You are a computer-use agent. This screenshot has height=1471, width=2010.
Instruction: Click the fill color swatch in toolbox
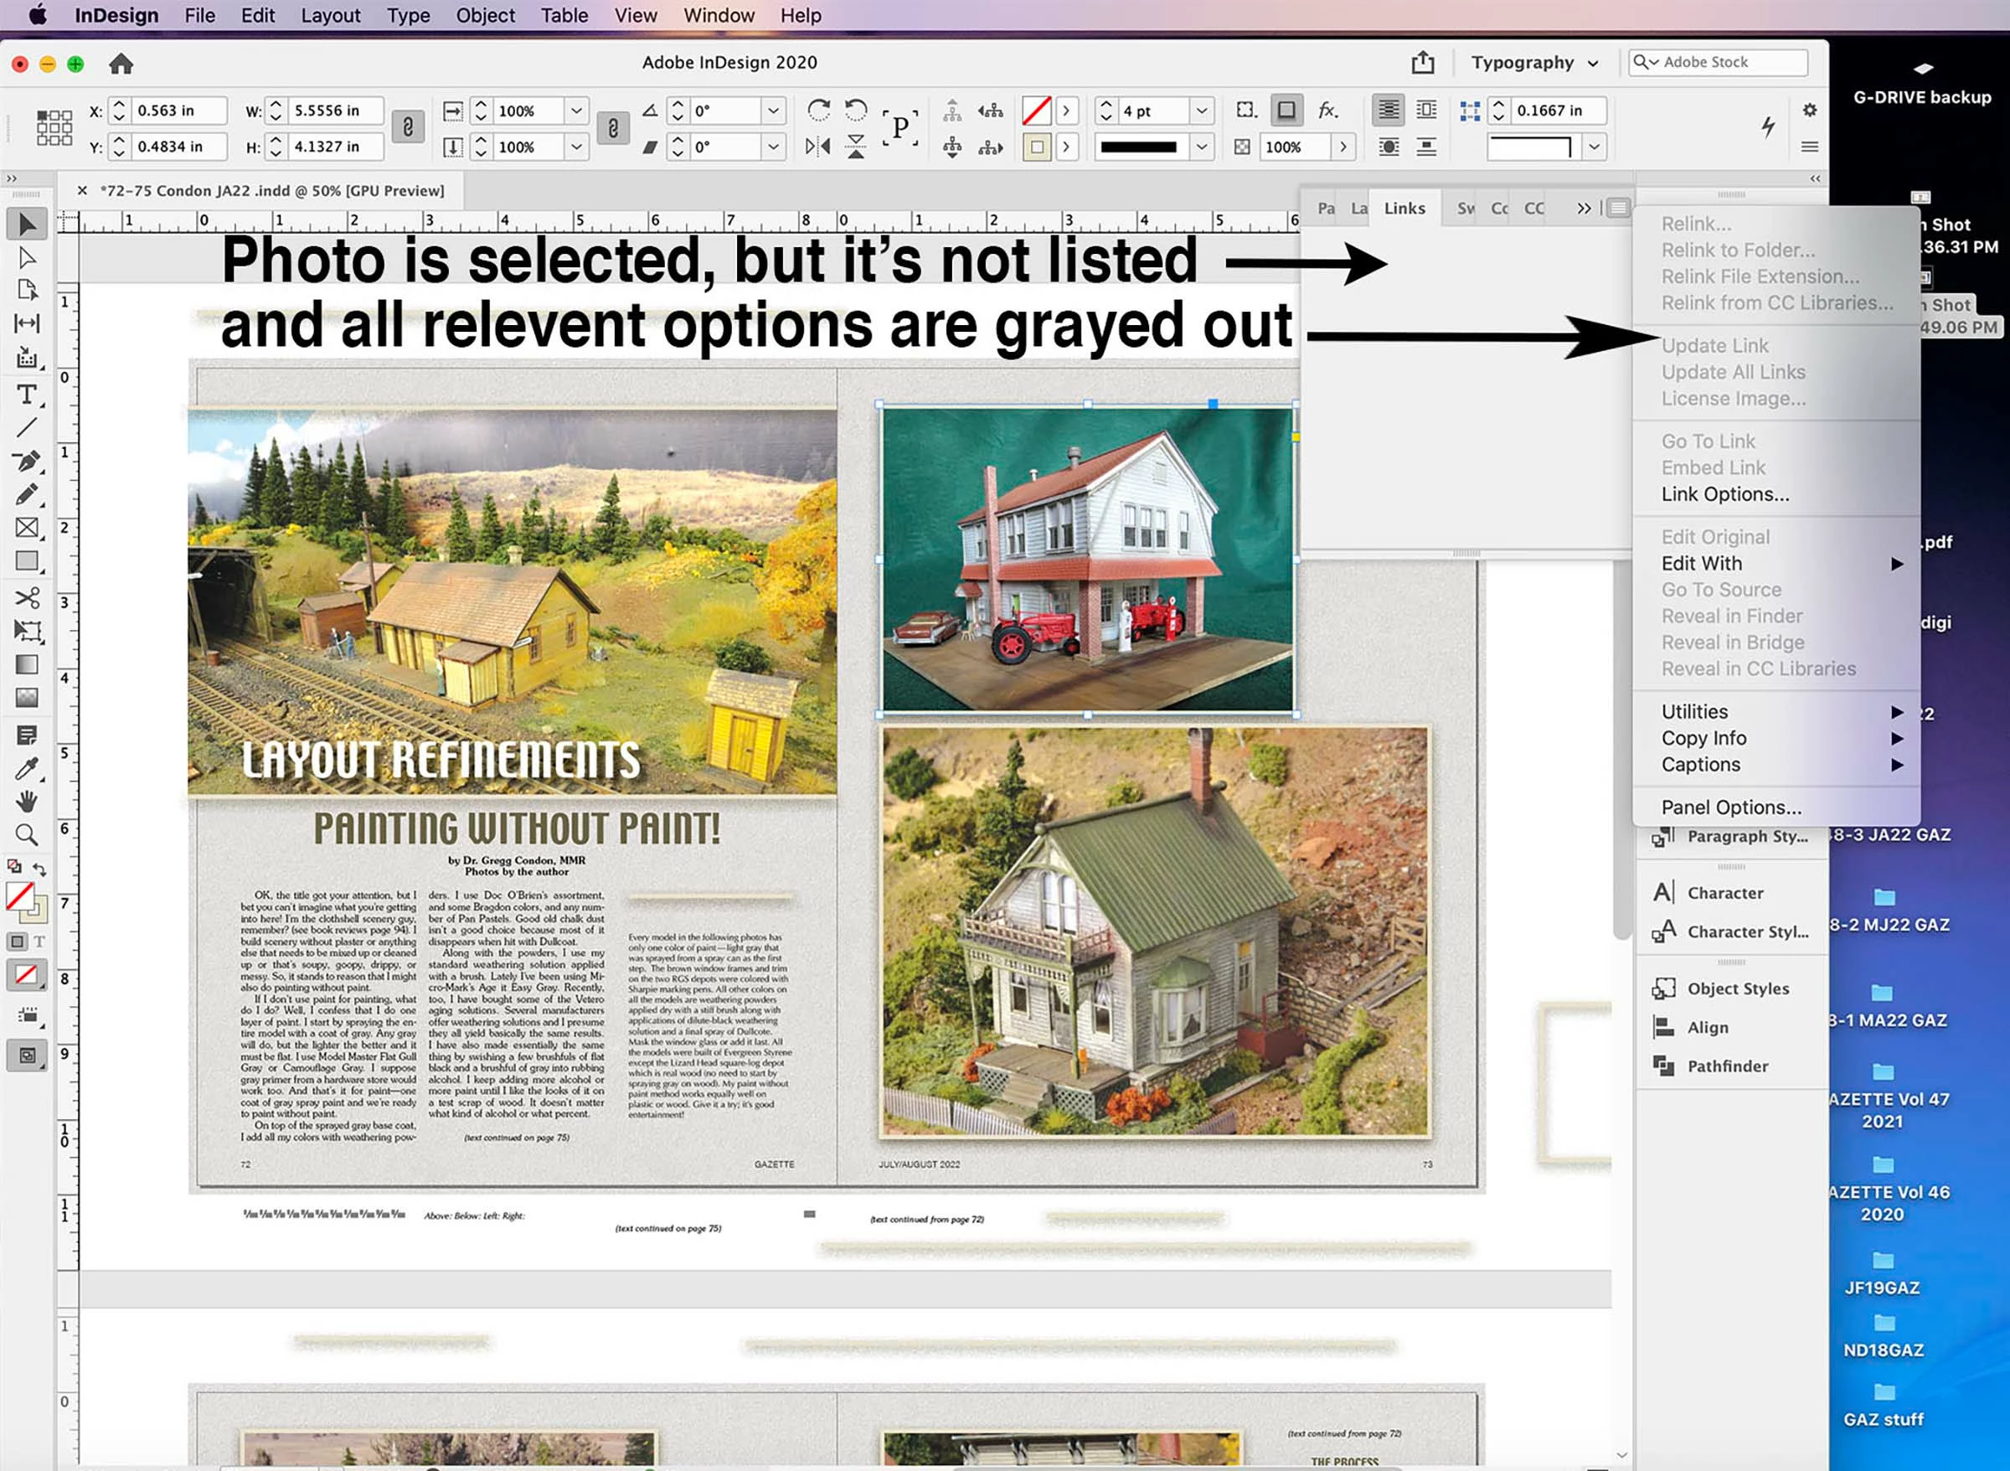pos(19,895)
